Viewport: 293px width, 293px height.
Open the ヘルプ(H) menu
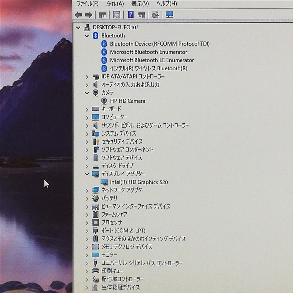click(x=166, y=4)
